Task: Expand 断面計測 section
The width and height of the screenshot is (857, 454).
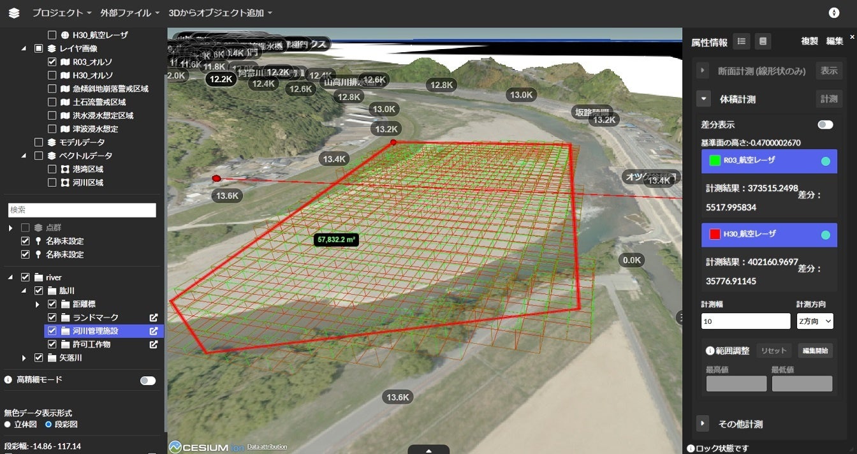Action: coord(703,71)
